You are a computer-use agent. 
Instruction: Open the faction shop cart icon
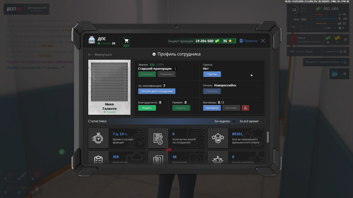126,40
